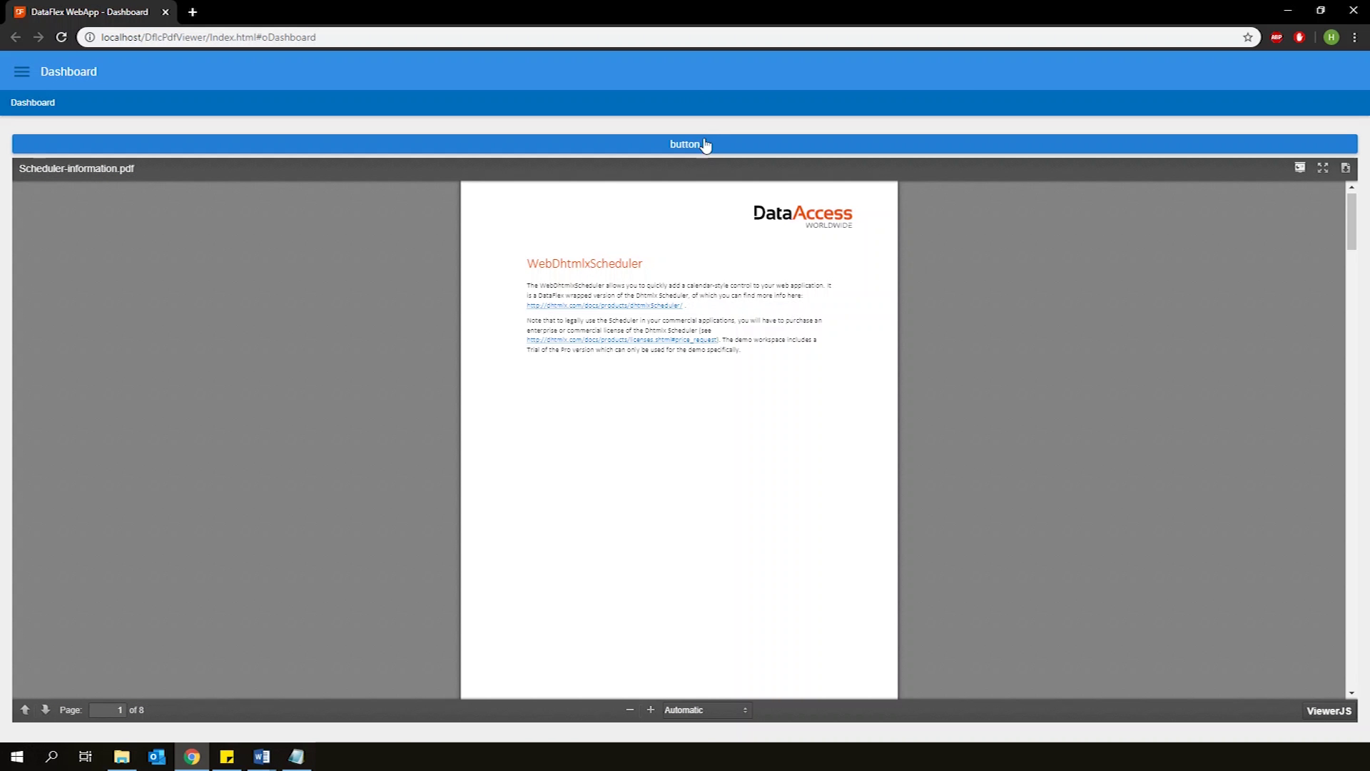Click the page number input field

click(x=107, y=710)
